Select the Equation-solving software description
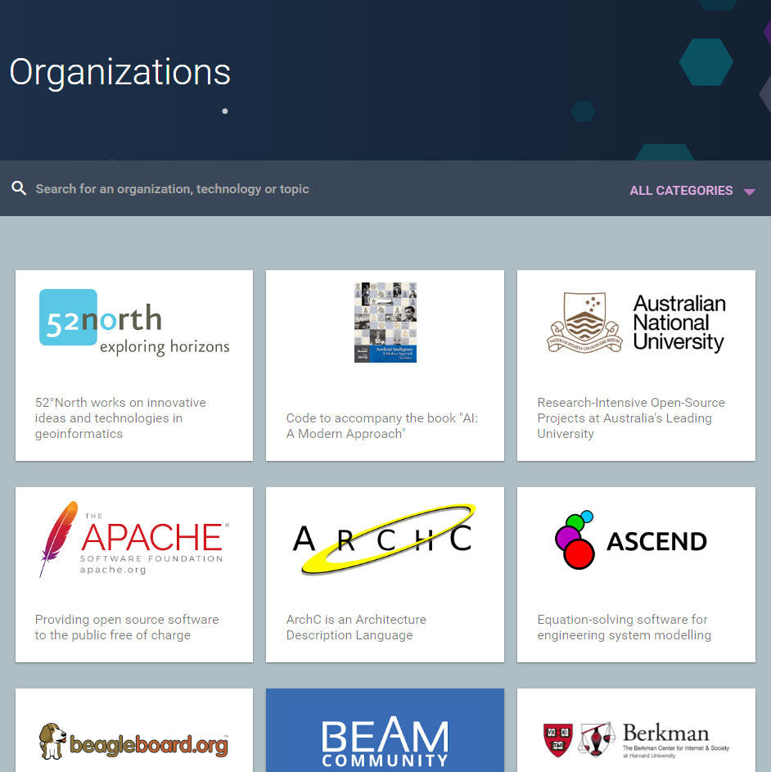The height and width of the screenshot is (772, 771). [624, 627]
